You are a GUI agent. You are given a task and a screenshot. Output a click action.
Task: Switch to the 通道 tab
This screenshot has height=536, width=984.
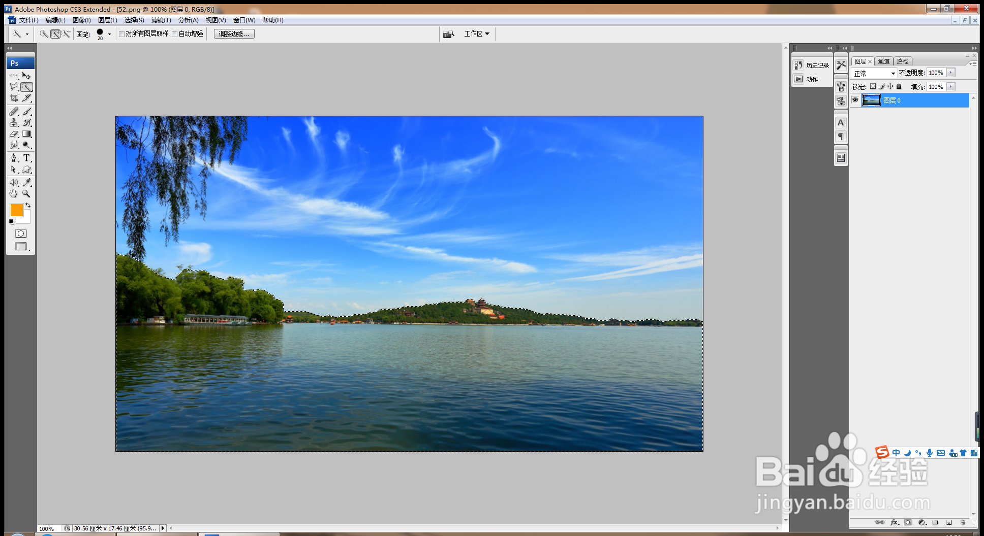click(884, 61)
